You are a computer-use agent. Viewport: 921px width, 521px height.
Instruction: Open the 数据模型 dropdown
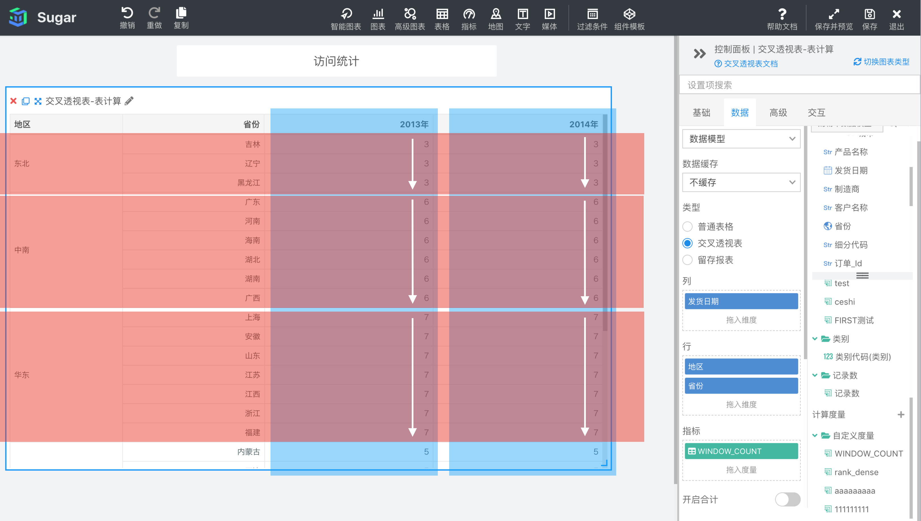[x=741, y=139]
